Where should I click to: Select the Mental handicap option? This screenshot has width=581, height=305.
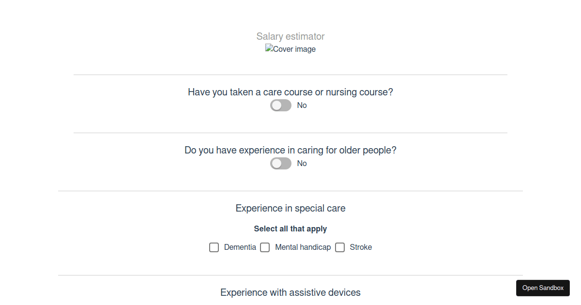point(265,247)
